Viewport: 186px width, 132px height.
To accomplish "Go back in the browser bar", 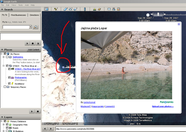I will (x=45, y=129).
